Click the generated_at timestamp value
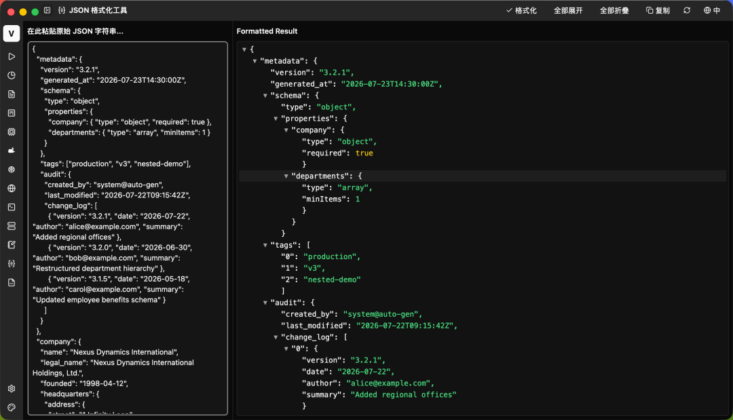This screenshot has height=420, width=733. [x=390, y=84]
